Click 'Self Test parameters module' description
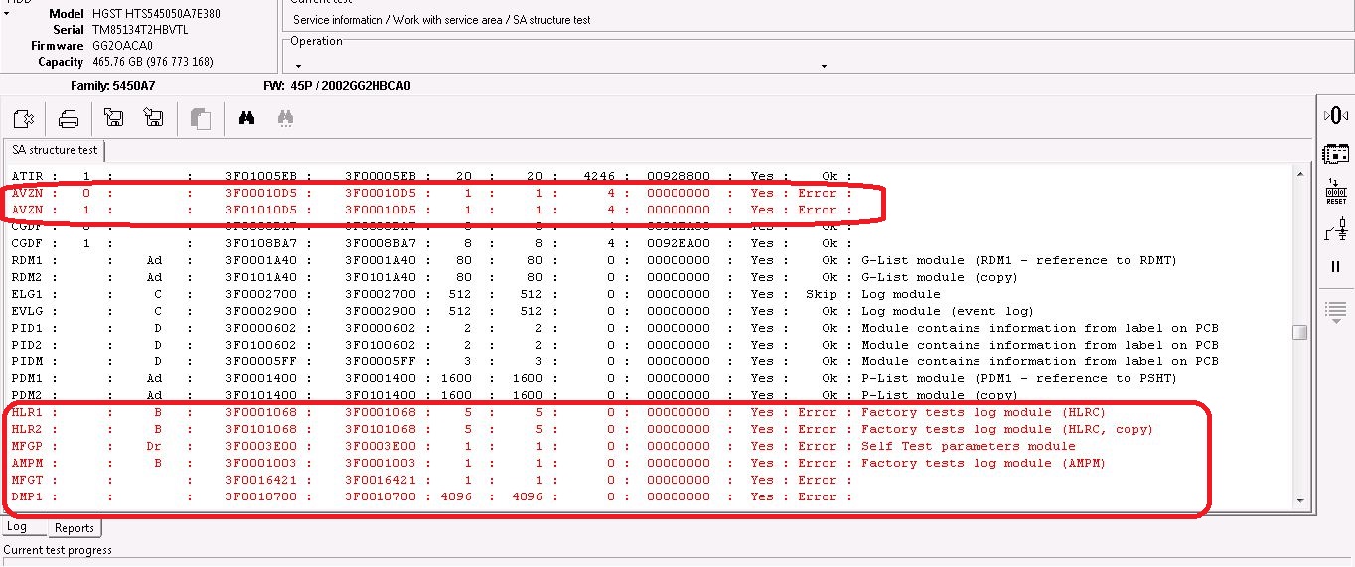This screenshot has width=1355, height=567. click(968, 446)
